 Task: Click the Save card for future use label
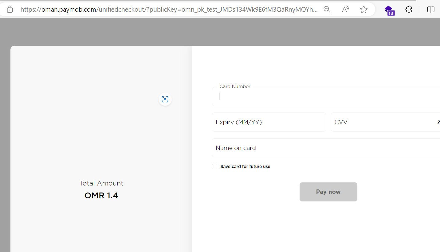tap(245, 166)
